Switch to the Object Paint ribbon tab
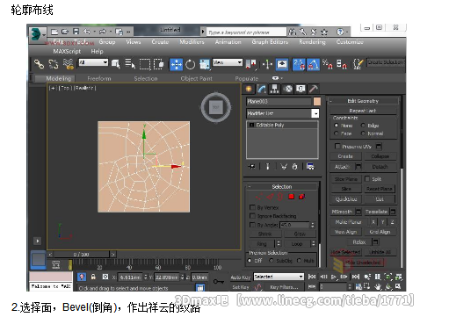The width and height of the screenshot is (449, 317). [196, 78]
